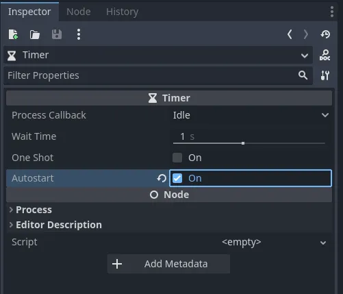Viewport: 343px width, 294px height.
Task: Click the Wait Time slider handle
Action: (243, 143)
